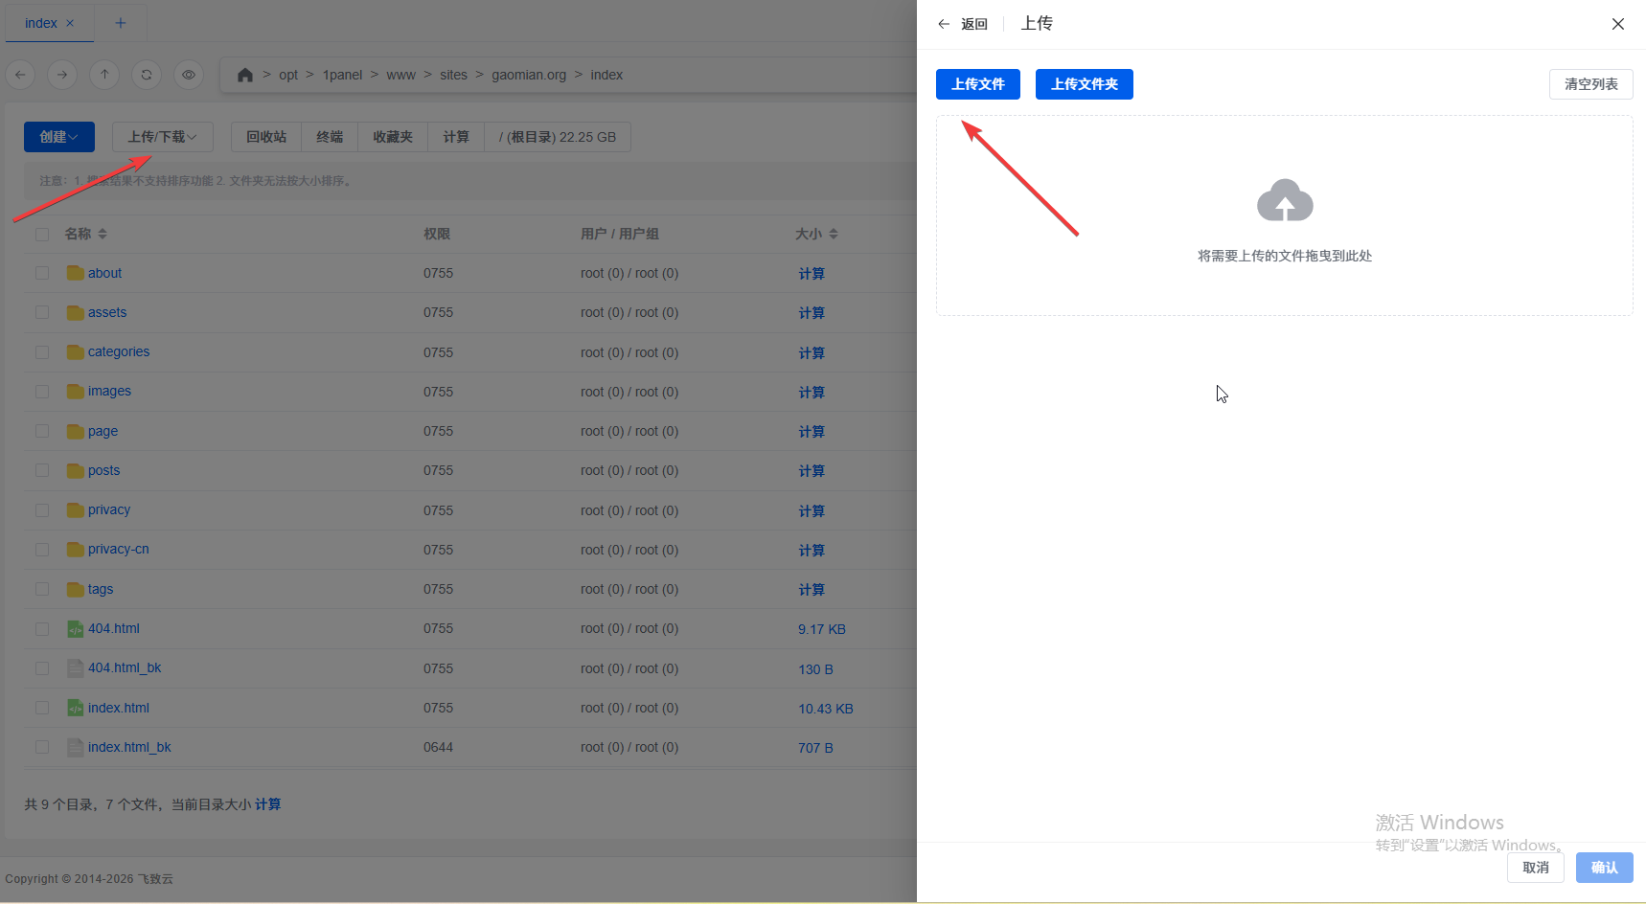
Task: Click the cloud upload icon in drop zone
Action: click(x=1284, y=201)
